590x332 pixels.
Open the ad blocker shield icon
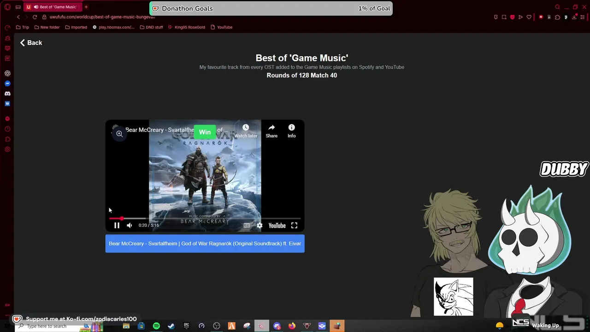click(512, 17)
